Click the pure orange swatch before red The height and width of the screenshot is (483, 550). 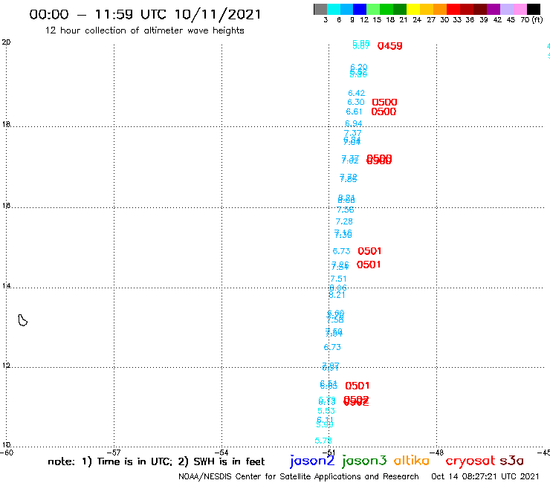point(440,9)
